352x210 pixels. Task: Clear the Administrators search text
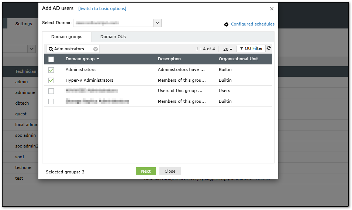click(x=96, y=49)
